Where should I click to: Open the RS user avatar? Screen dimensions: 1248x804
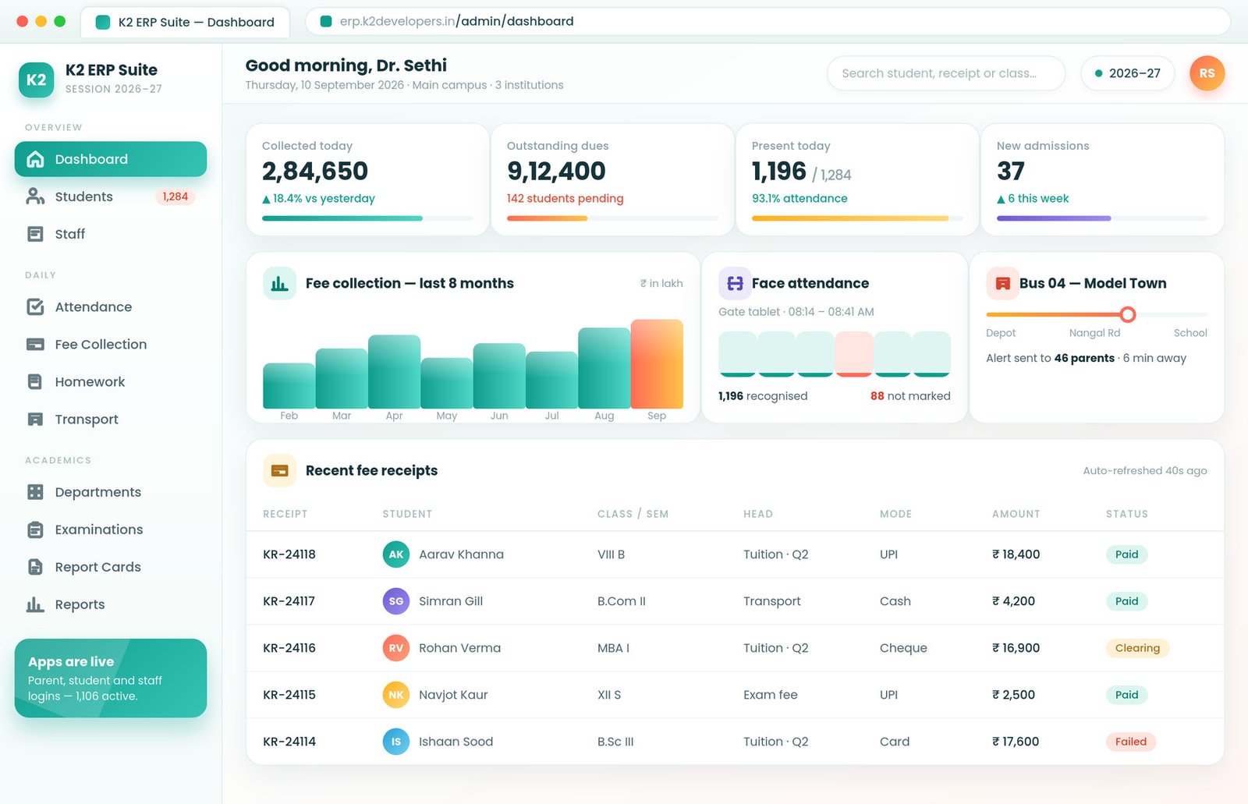(1207, 73)
